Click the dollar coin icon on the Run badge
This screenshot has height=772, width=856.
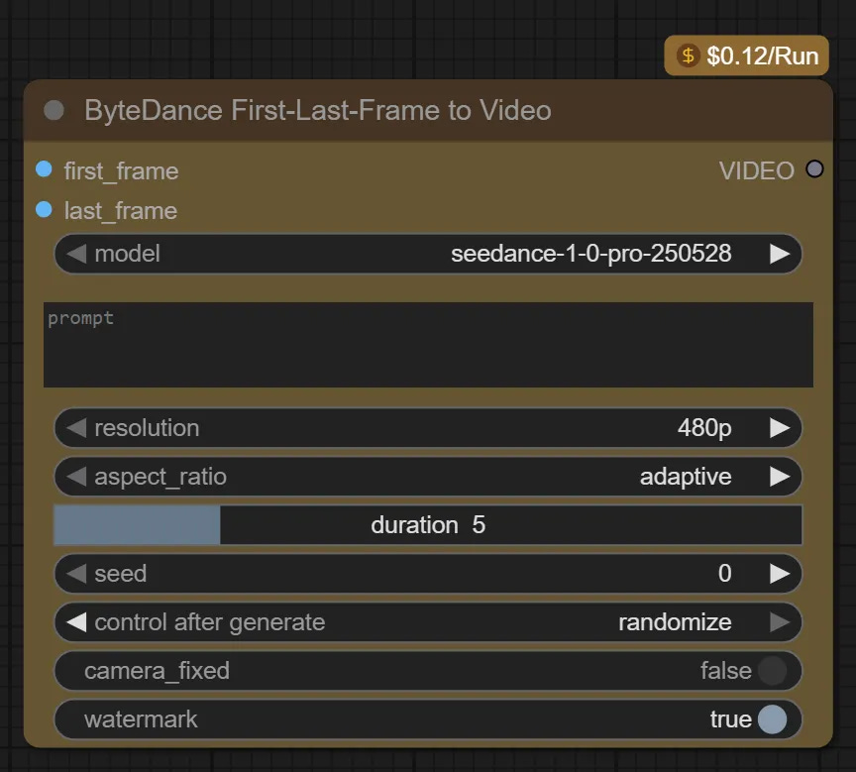(x=688, y=55)
